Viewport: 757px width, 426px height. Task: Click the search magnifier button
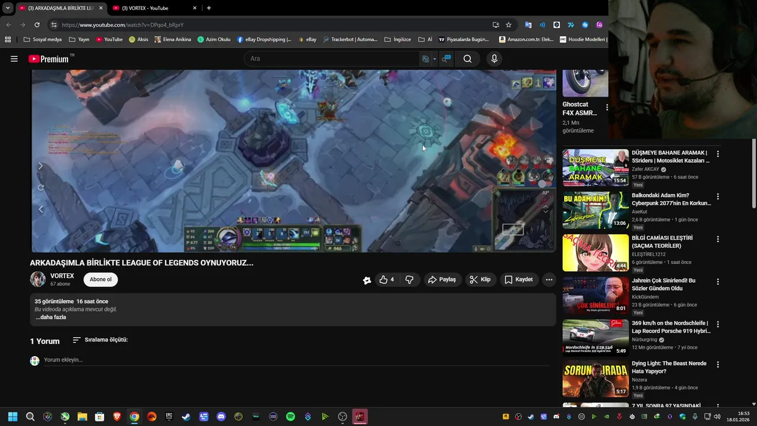[x=467, y=59]
